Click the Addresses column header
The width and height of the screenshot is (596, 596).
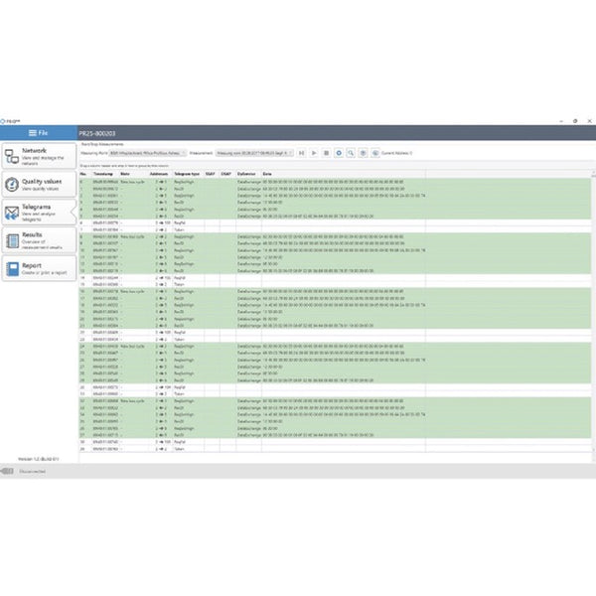coord(160,174)
